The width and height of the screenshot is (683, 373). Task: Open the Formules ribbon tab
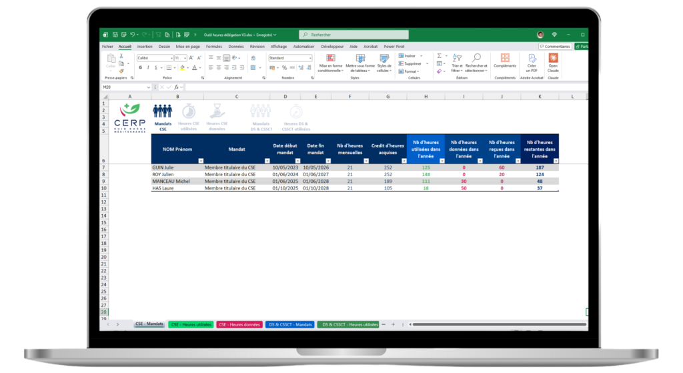pyautogui.click(x=214, y=47)
